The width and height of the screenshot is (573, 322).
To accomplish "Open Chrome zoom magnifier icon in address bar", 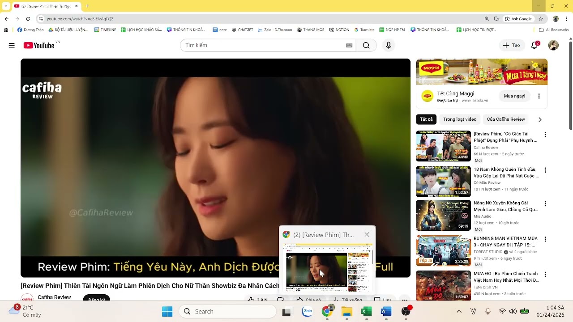I will [x=487, y=19].
